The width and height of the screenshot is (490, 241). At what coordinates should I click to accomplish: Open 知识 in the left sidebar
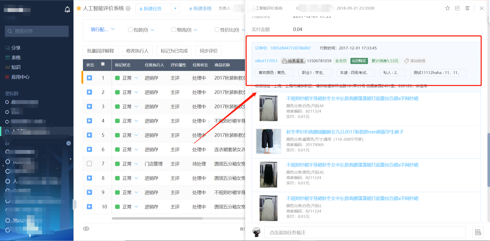tap(16, 67)
